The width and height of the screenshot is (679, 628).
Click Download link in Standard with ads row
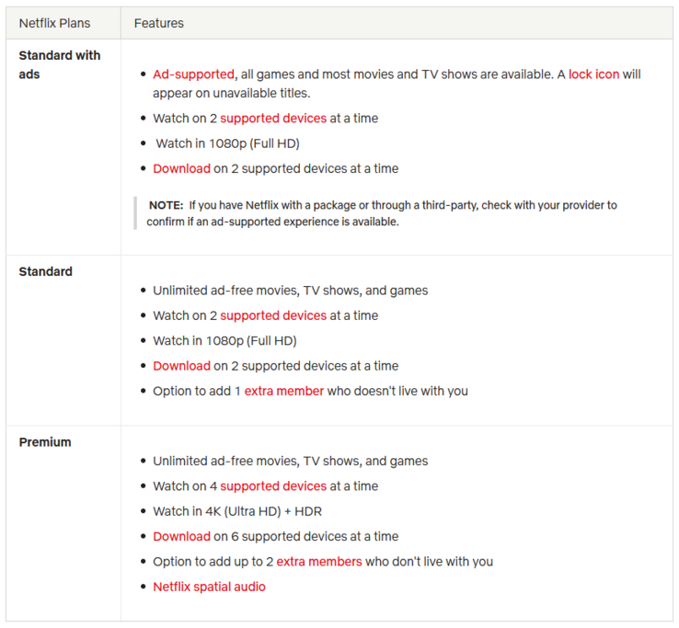click(181, 168)
